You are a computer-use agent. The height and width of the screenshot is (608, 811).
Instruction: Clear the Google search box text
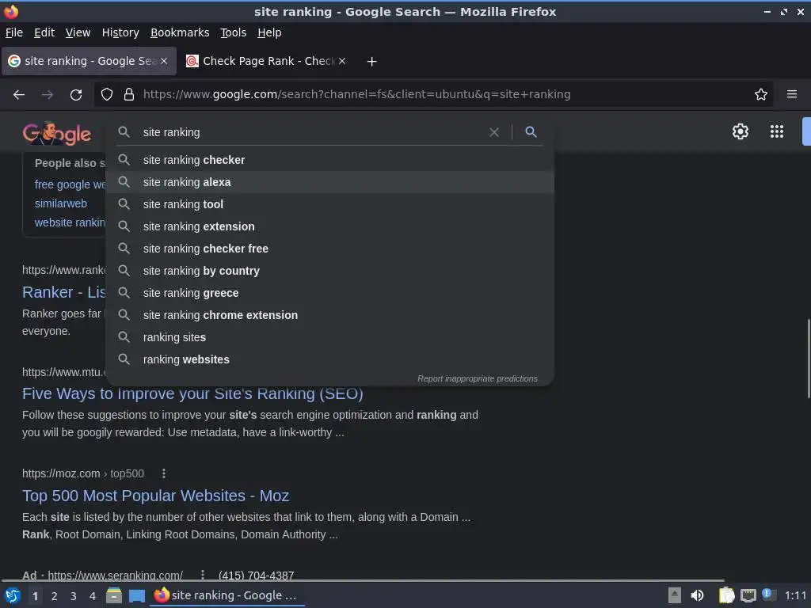494,132
